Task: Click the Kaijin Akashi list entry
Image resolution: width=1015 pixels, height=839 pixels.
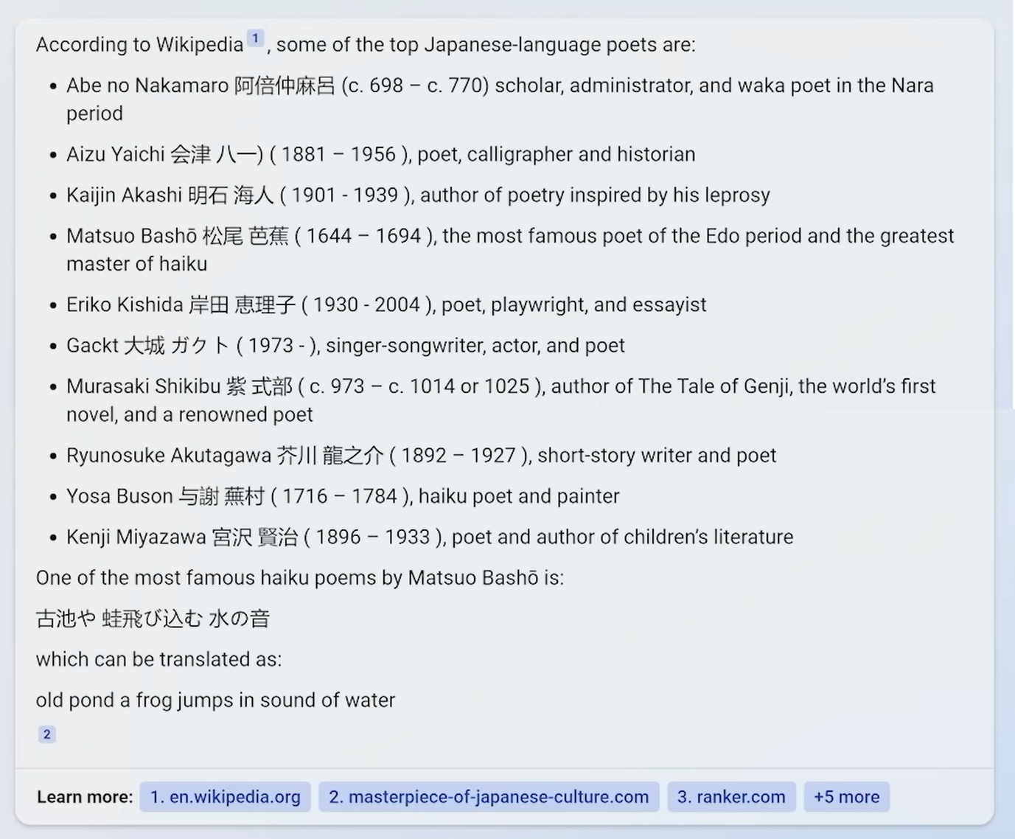Action: coord(418,195)
